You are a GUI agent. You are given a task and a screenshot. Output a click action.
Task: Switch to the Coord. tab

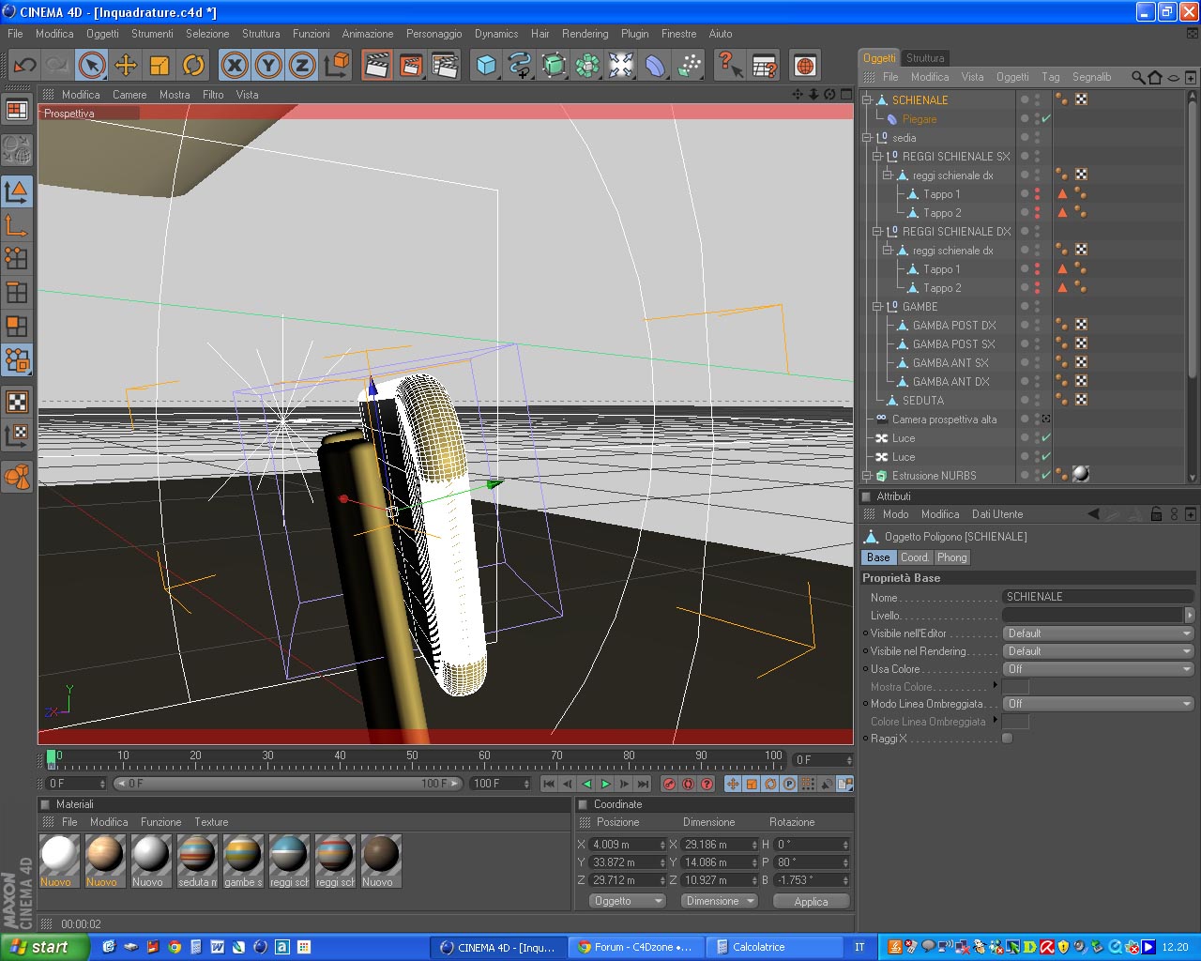coord(914,557)
